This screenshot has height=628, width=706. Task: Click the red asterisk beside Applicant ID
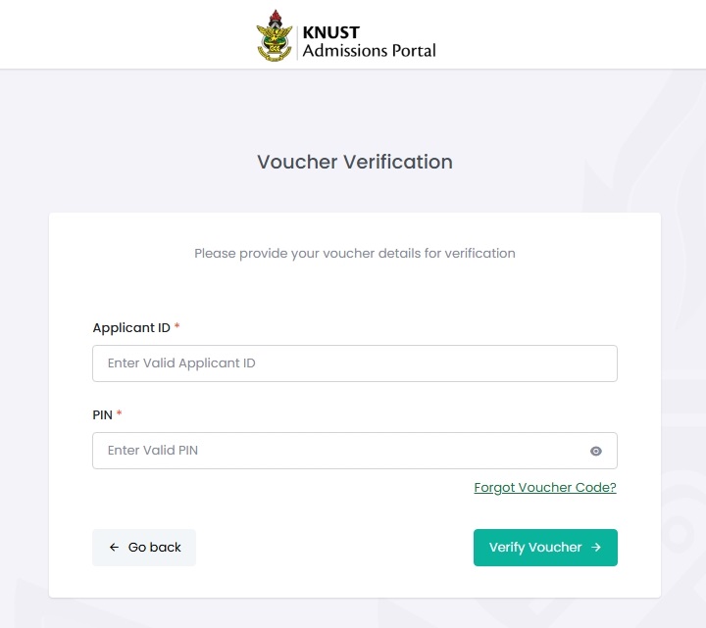point(177,327)
